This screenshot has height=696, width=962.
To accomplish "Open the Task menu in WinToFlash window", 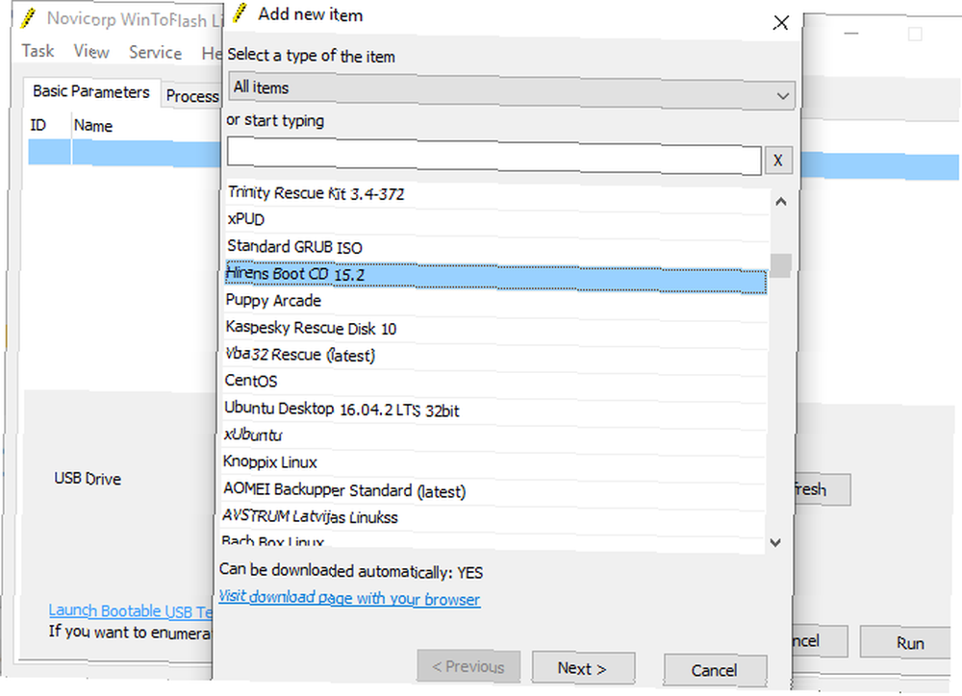I will pos(38,51).
